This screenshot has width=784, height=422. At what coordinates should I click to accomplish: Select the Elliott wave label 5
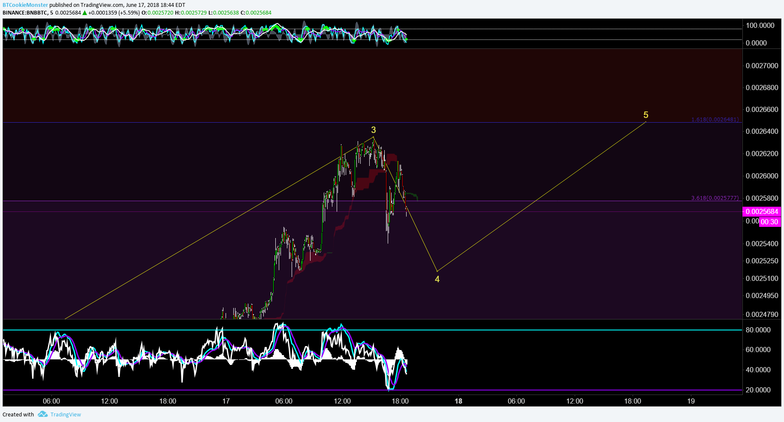point(646,115)
